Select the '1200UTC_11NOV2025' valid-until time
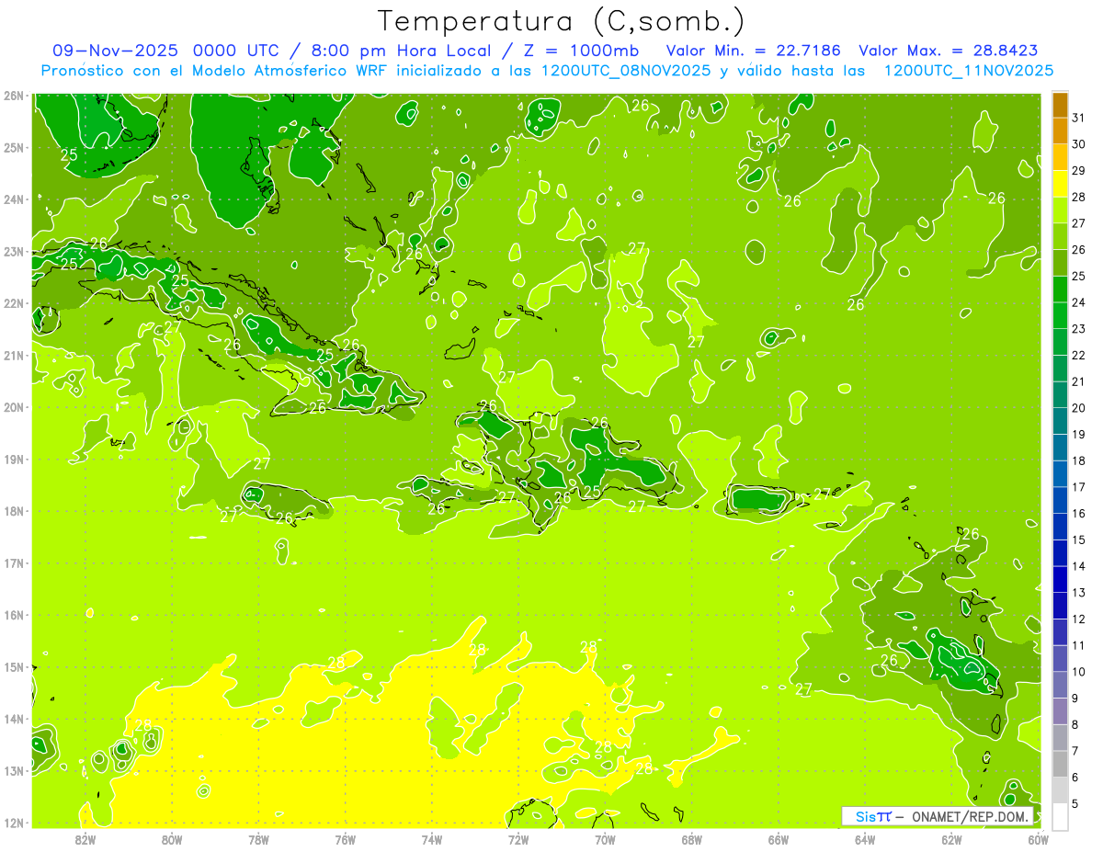 (x=969, y=71)
